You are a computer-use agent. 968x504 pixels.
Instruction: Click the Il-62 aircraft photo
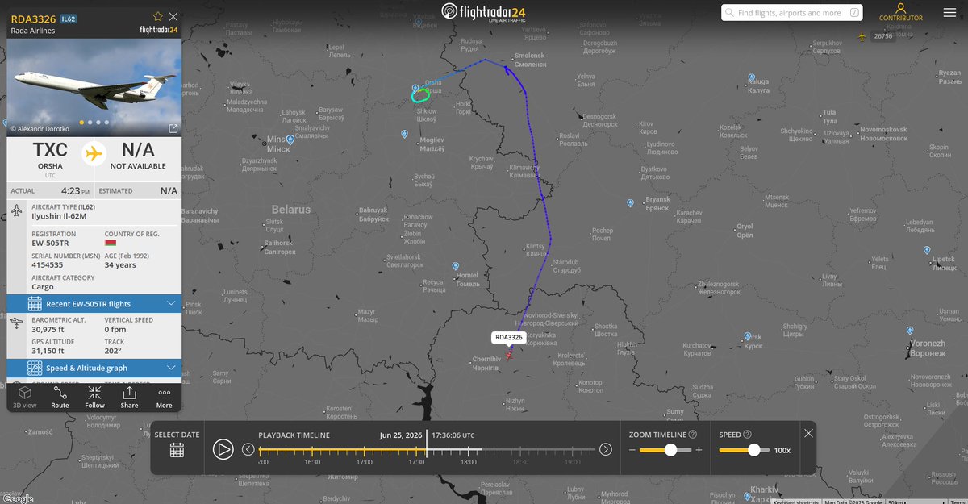pyautogui.click(x=94, y=87)
